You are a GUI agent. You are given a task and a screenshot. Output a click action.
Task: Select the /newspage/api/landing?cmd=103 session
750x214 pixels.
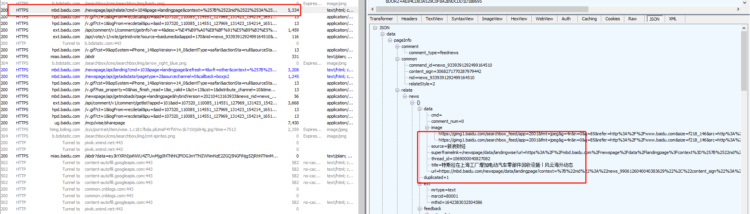click(x=179, y=70)
